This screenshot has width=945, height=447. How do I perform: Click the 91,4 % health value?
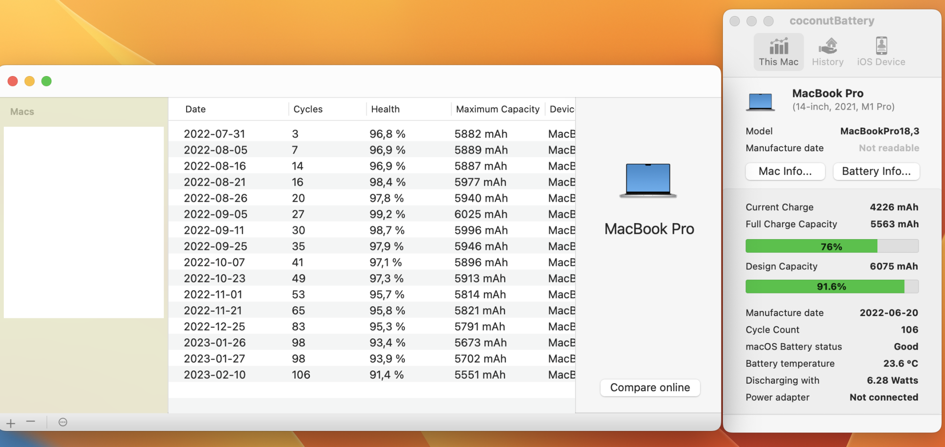coord(387,375)
